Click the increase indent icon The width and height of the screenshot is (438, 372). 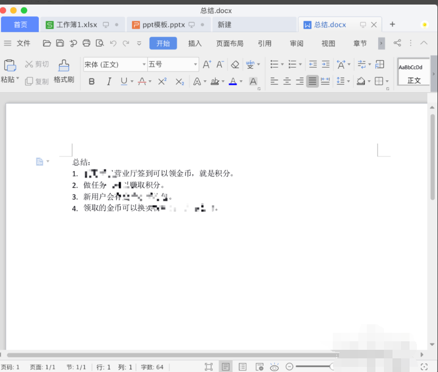tap(325, 64)
